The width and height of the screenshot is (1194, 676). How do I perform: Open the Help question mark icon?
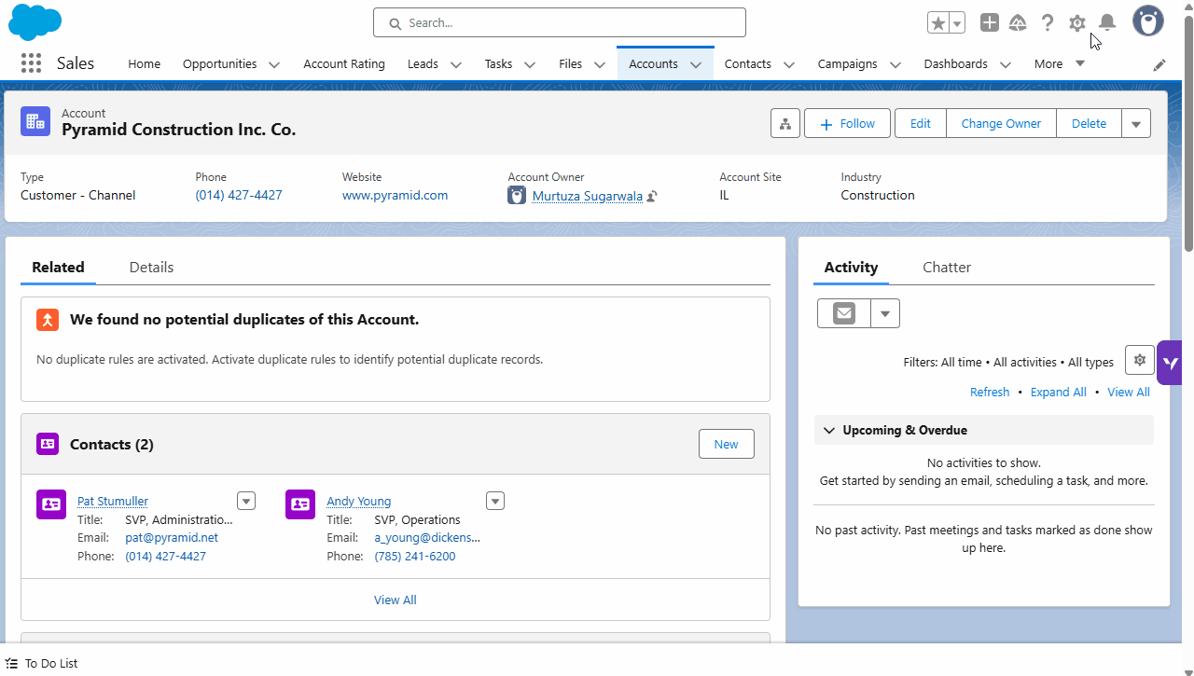(1048, 22)
